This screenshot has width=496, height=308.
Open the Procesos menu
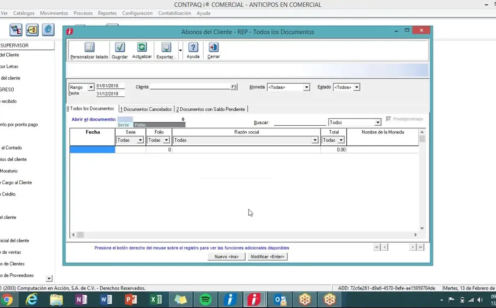pos(83,13)
